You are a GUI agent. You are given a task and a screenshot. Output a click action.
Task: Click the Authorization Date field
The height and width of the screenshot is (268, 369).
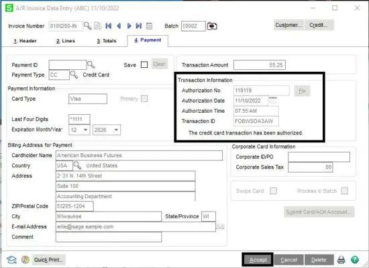(x=251, y=101)
